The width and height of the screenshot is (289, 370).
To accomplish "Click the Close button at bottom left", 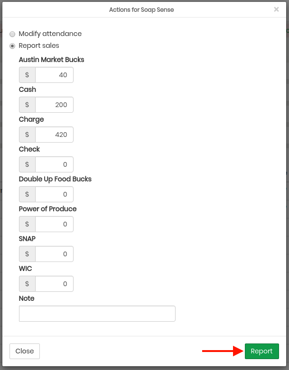I will pyautogui.click(x=25, y=351).
